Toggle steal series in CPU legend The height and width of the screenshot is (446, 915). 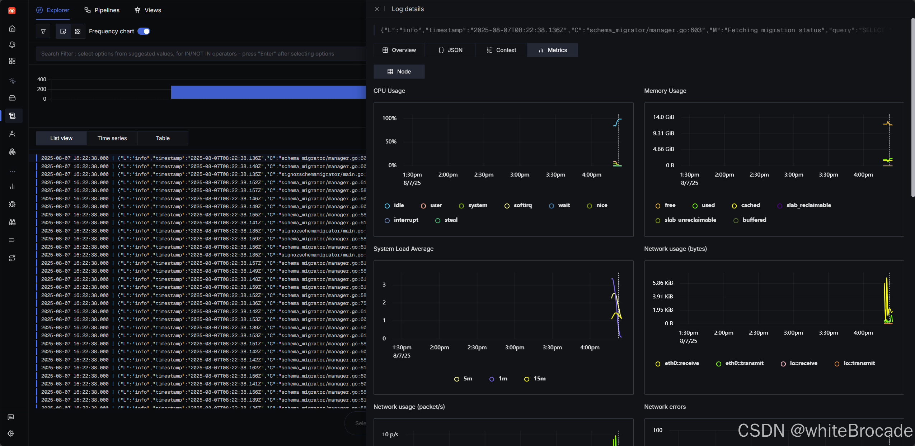tap(446, 220)
